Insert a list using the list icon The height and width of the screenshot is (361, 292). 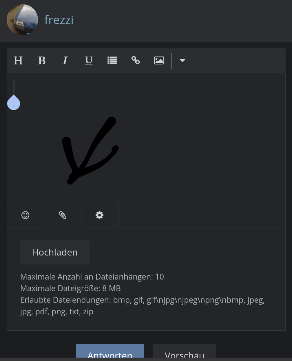click(x=112, y=61)
